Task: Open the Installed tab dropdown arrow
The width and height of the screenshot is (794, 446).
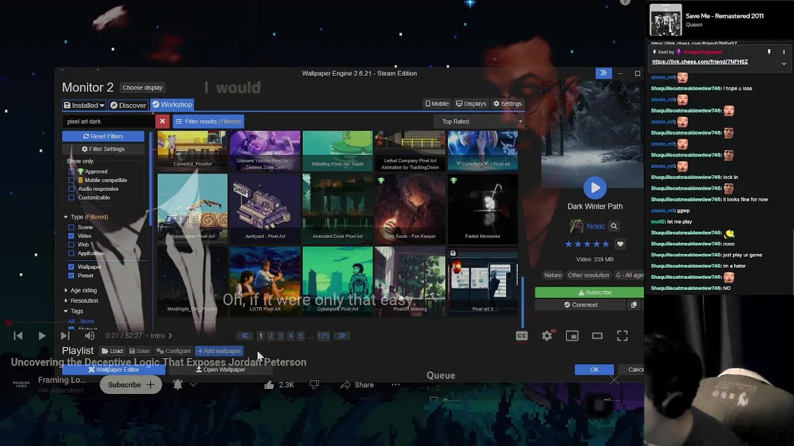Action: 102,105
